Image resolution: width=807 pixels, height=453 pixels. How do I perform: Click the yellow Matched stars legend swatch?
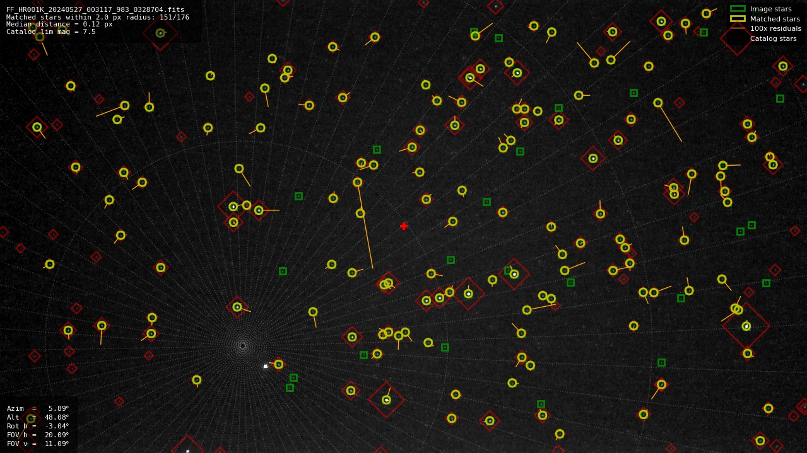738,19
